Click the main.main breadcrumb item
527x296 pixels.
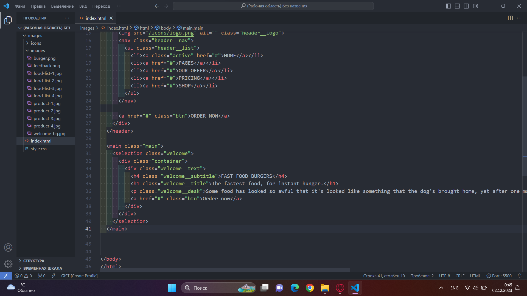coord(190,28)
